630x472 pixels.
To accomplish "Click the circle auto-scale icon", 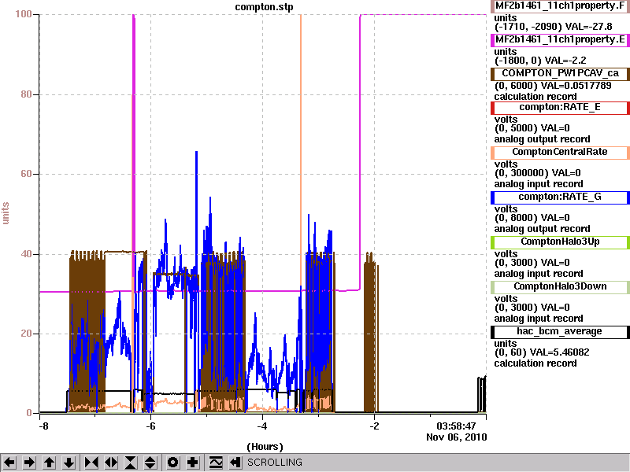I will coord(172,463).
